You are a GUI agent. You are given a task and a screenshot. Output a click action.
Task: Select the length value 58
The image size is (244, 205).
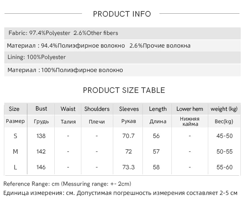point(156,167)
